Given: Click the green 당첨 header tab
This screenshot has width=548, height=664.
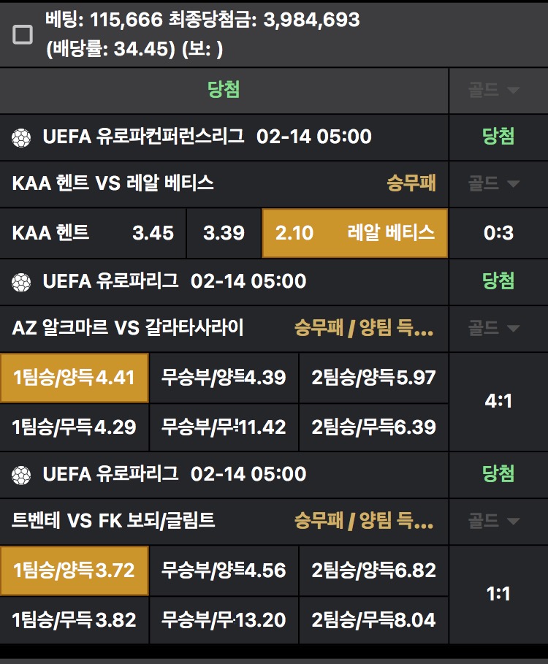Looking at the screenshot, I should tap(224, 90).
